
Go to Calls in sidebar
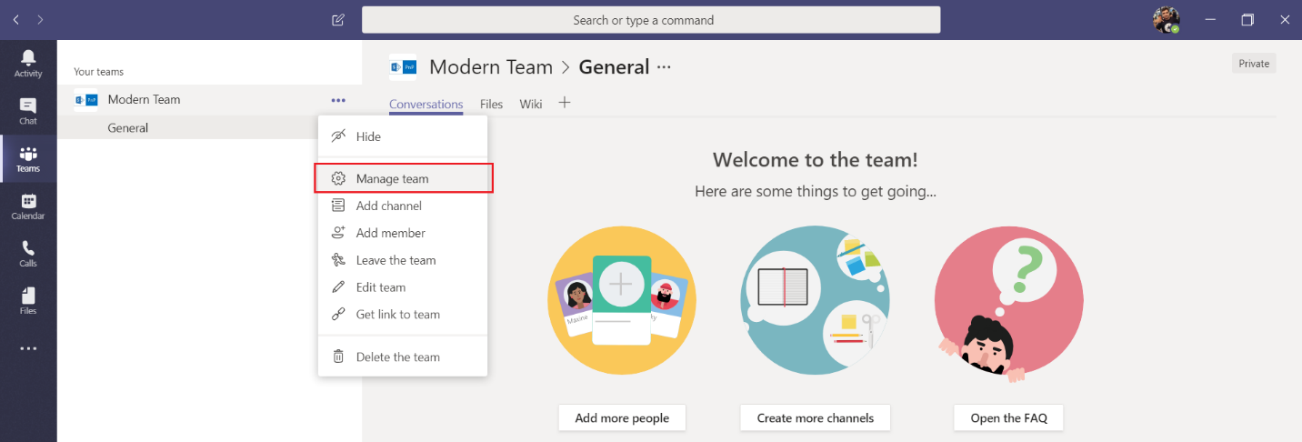coord(28,254)
